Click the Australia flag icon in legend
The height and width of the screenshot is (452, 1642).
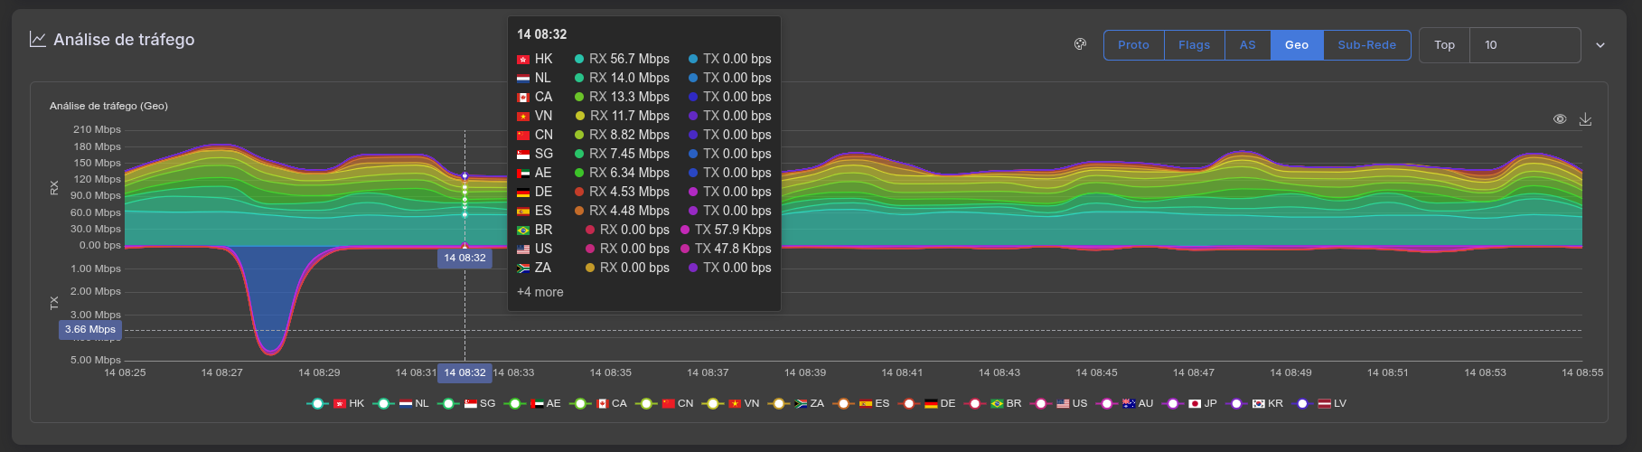(x=1129, y=404)
